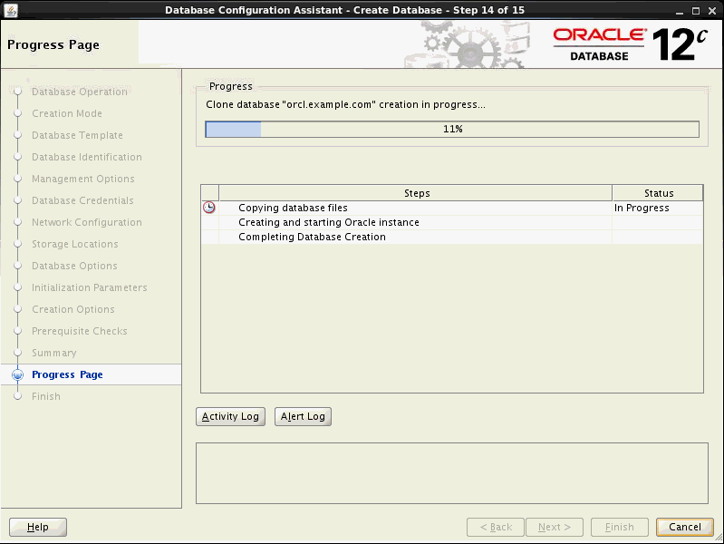Click the Oracle Database 12c logo
724x544 pixels.
[x=631, y=44]
